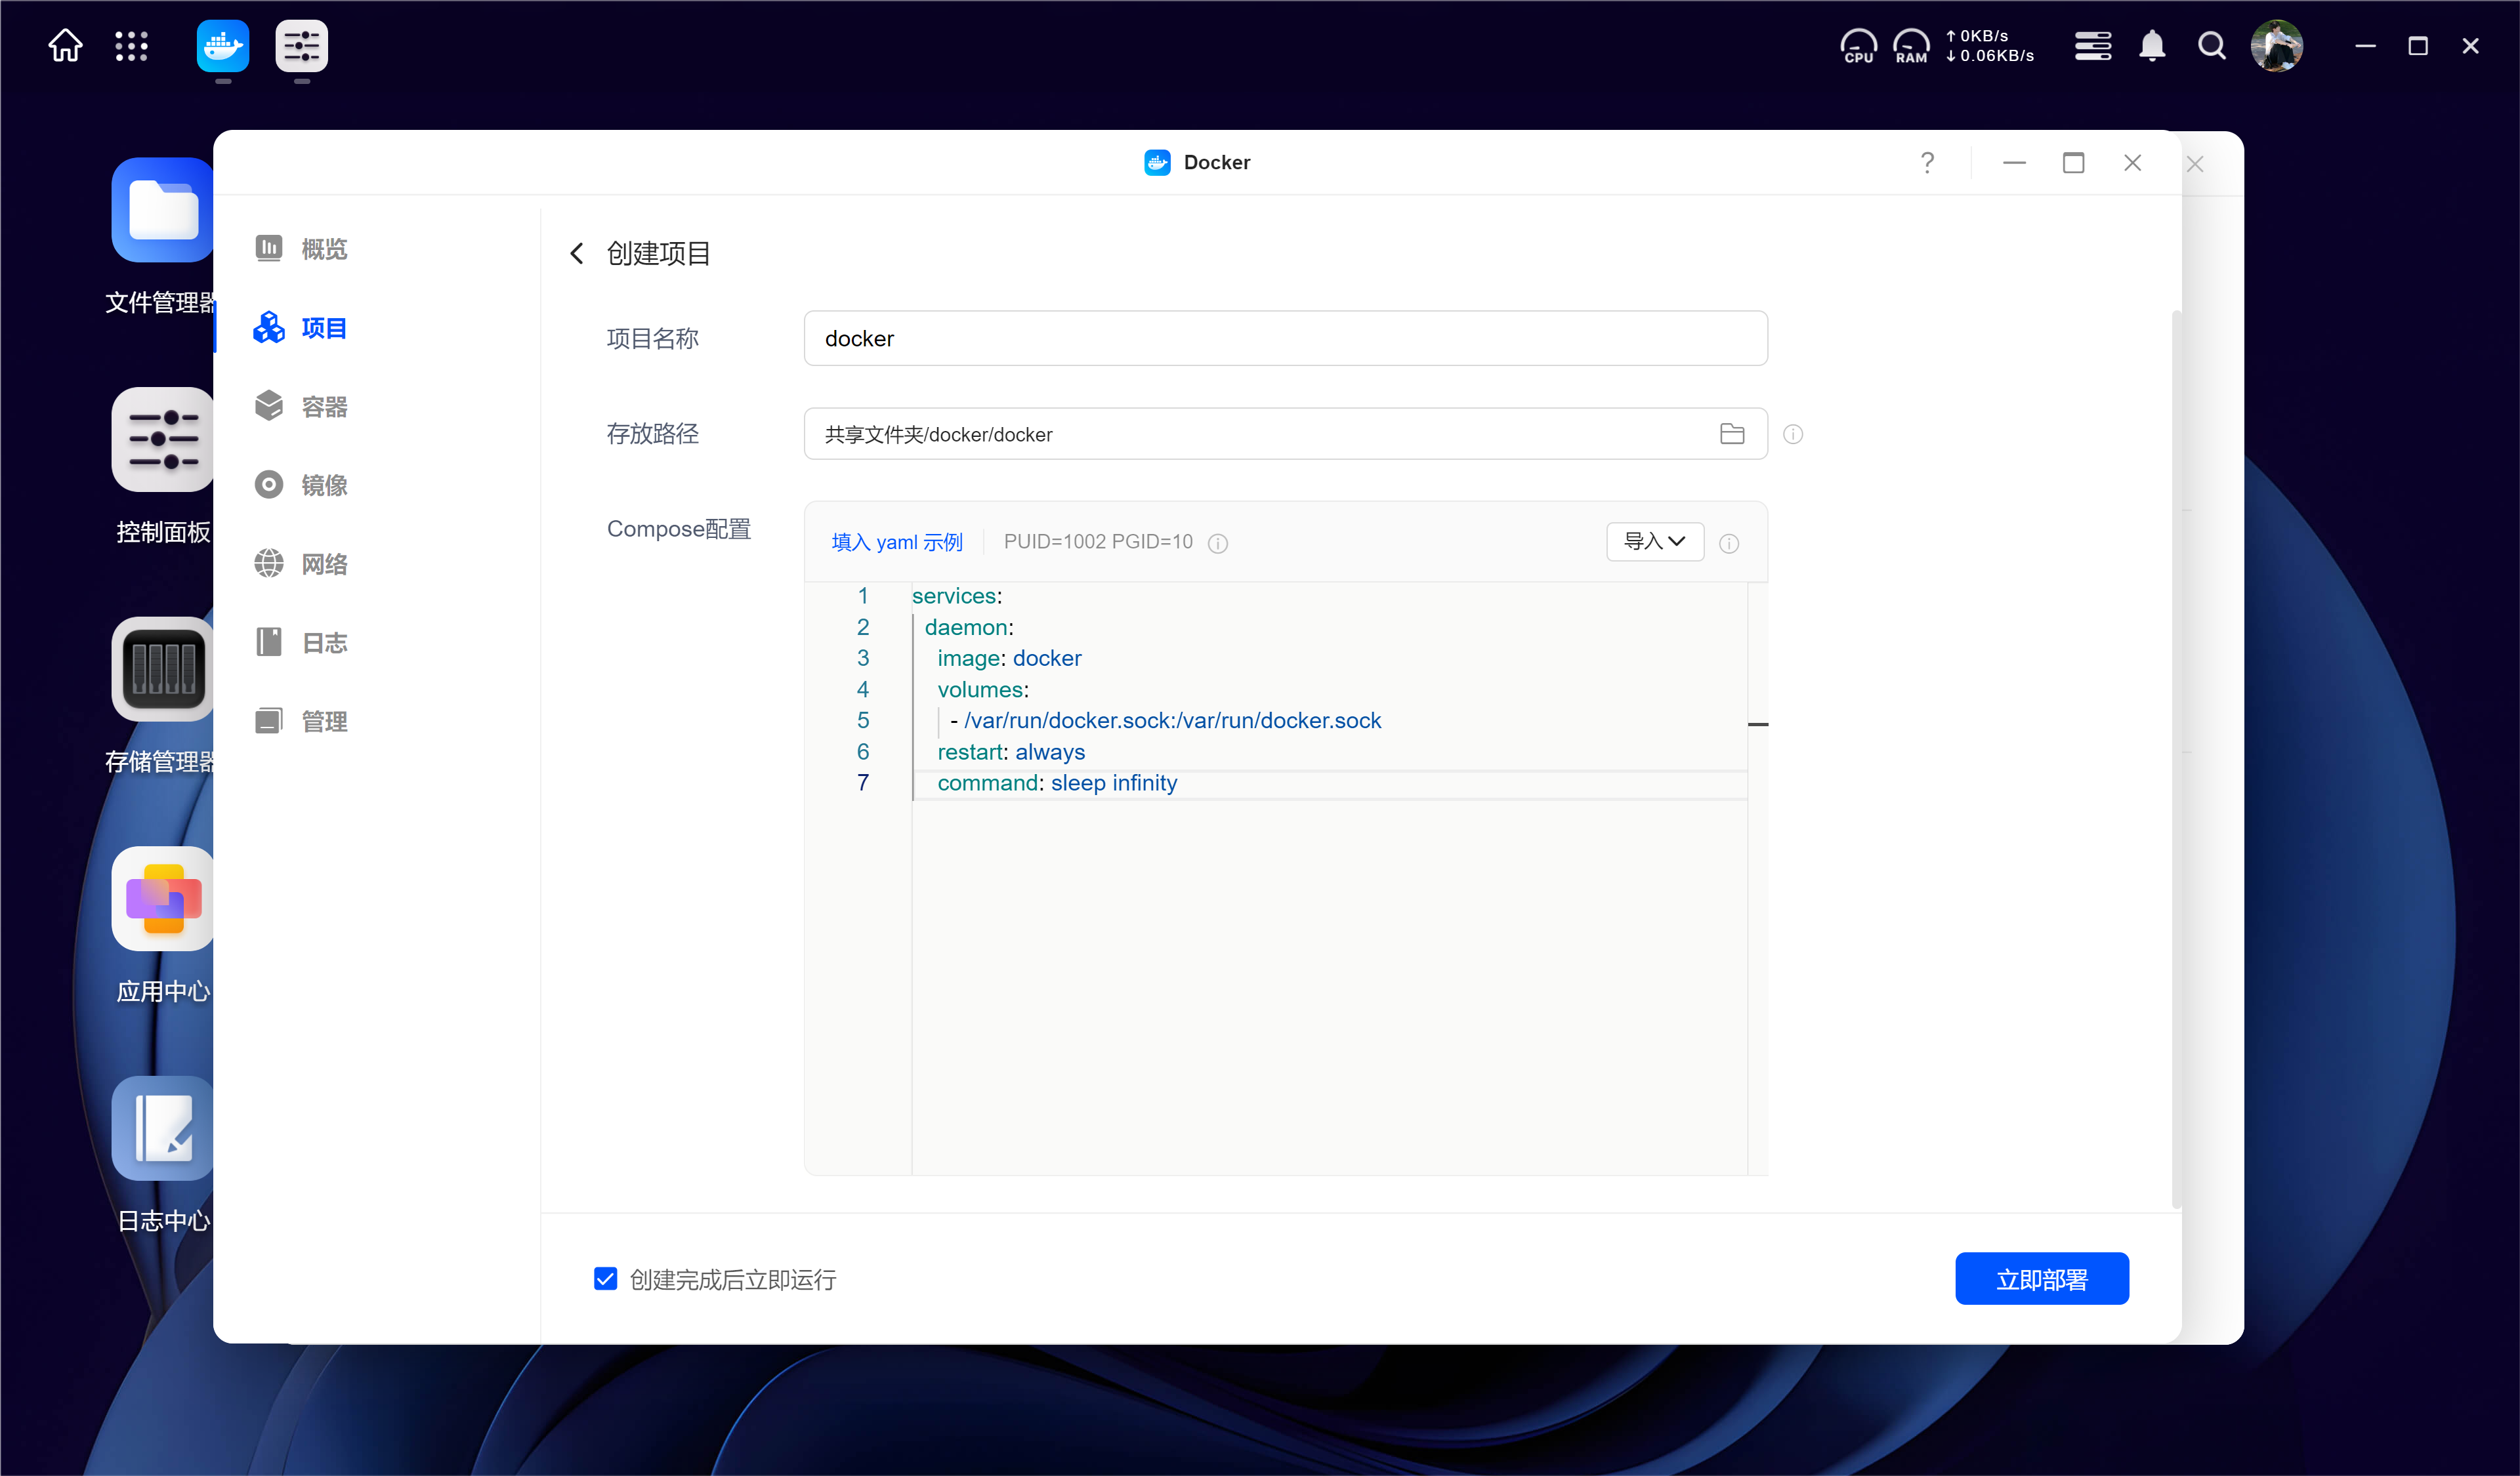Place cursor on line 'command: sleep infinity'
Viewport: 2520px width, 1476px height.
[1057, 783]
